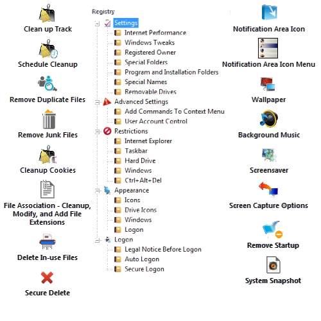Select the Advanced Settings label

141,101
